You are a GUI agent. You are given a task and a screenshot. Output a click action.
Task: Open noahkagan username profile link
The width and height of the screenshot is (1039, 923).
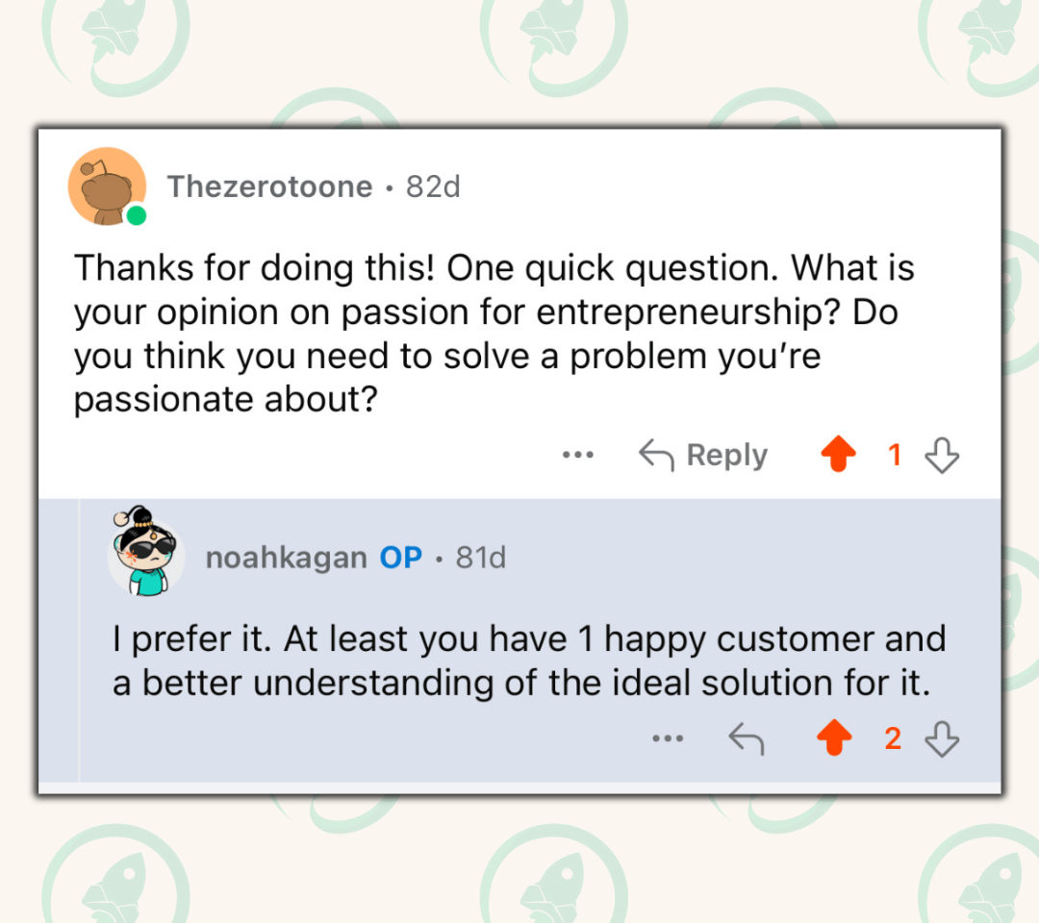coord(287,558)
